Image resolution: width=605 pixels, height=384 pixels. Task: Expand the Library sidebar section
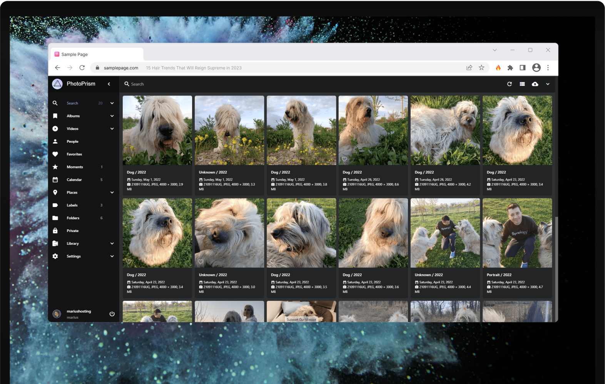point(112,244)
